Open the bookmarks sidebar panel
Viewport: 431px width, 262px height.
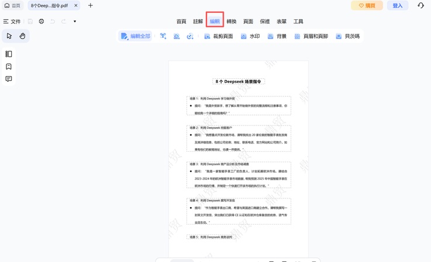pyautogui.click(x=9, y=67)
